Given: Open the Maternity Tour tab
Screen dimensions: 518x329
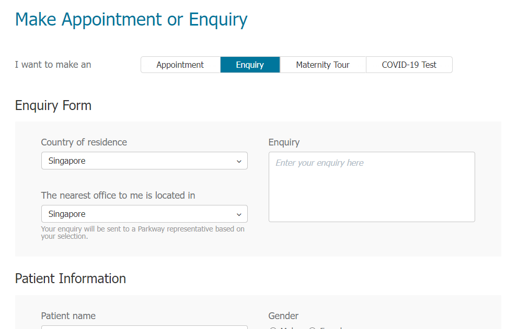Looking at the screenshot, I should pos(323,65).
